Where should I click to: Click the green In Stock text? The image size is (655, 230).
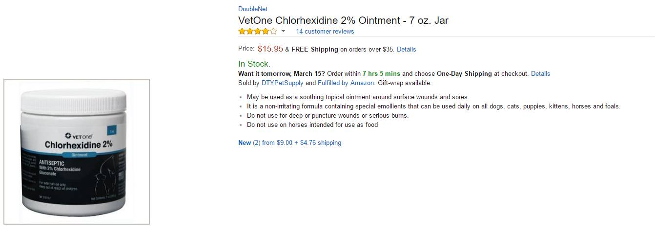click(254, 64)
